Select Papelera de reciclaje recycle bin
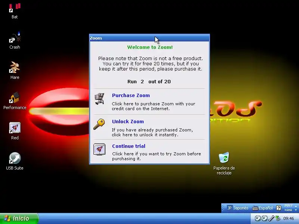This screenshot has width=299, height=224. pyautogui.click(x=224, y=164)
